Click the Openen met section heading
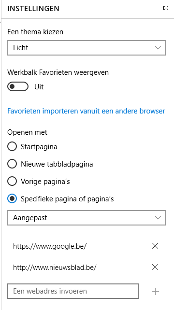 pyautogui.click(x=28, y=132)
